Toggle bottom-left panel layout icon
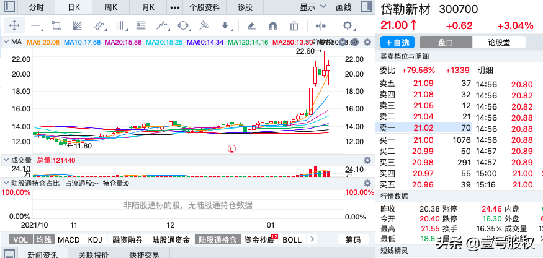The image size is (543, 258). (x=9, y=254)
